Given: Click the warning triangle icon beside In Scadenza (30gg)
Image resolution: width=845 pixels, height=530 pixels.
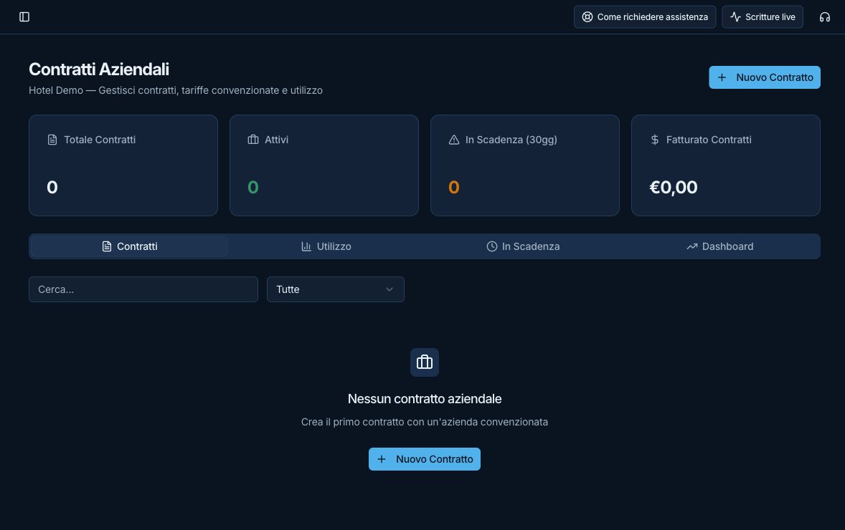Looking at the screenshot, I should pyautogui.click(x=454, y=140).
